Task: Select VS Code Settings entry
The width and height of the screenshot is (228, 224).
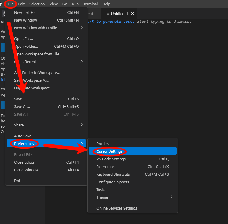Action: point(111,159)
